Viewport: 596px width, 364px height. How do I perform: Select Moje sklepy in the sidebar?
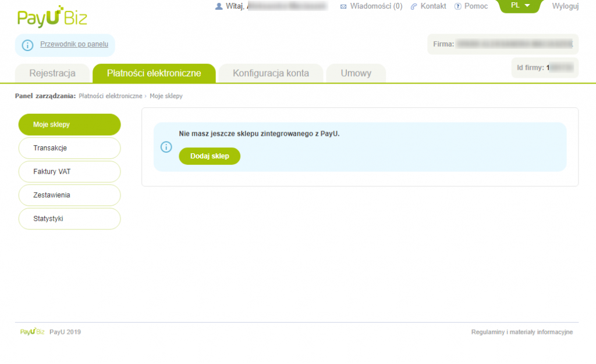pyautogui.click(x=70, y=124)
